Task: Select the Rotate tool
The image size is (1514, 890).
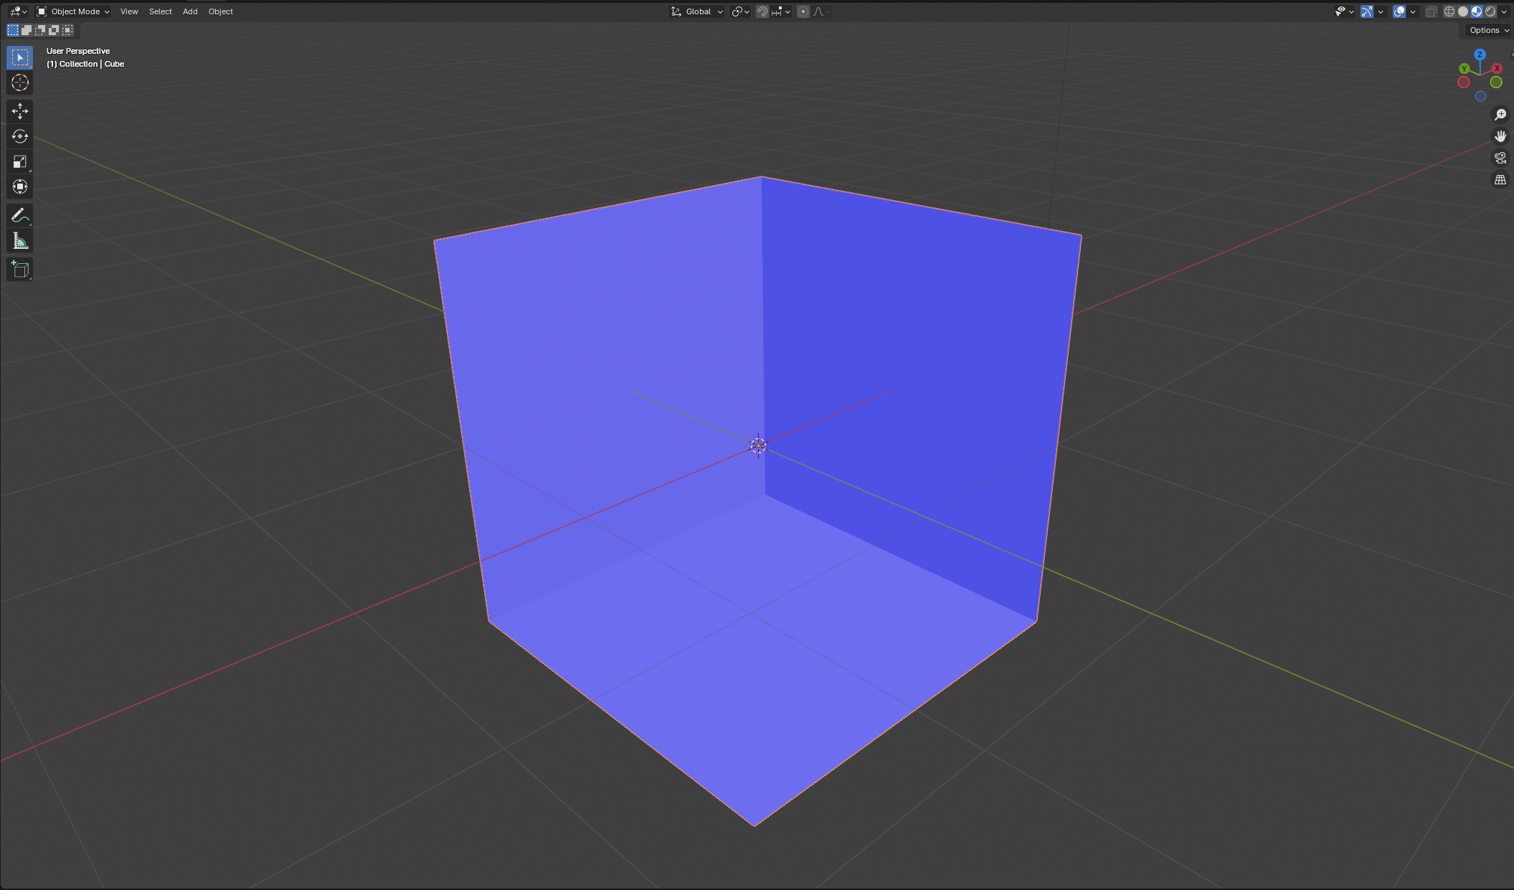Action: tap(19, 136)
